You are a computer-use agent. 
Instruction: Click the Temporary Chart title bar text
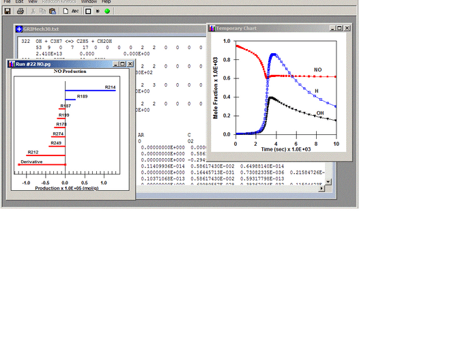click(236, 28)
